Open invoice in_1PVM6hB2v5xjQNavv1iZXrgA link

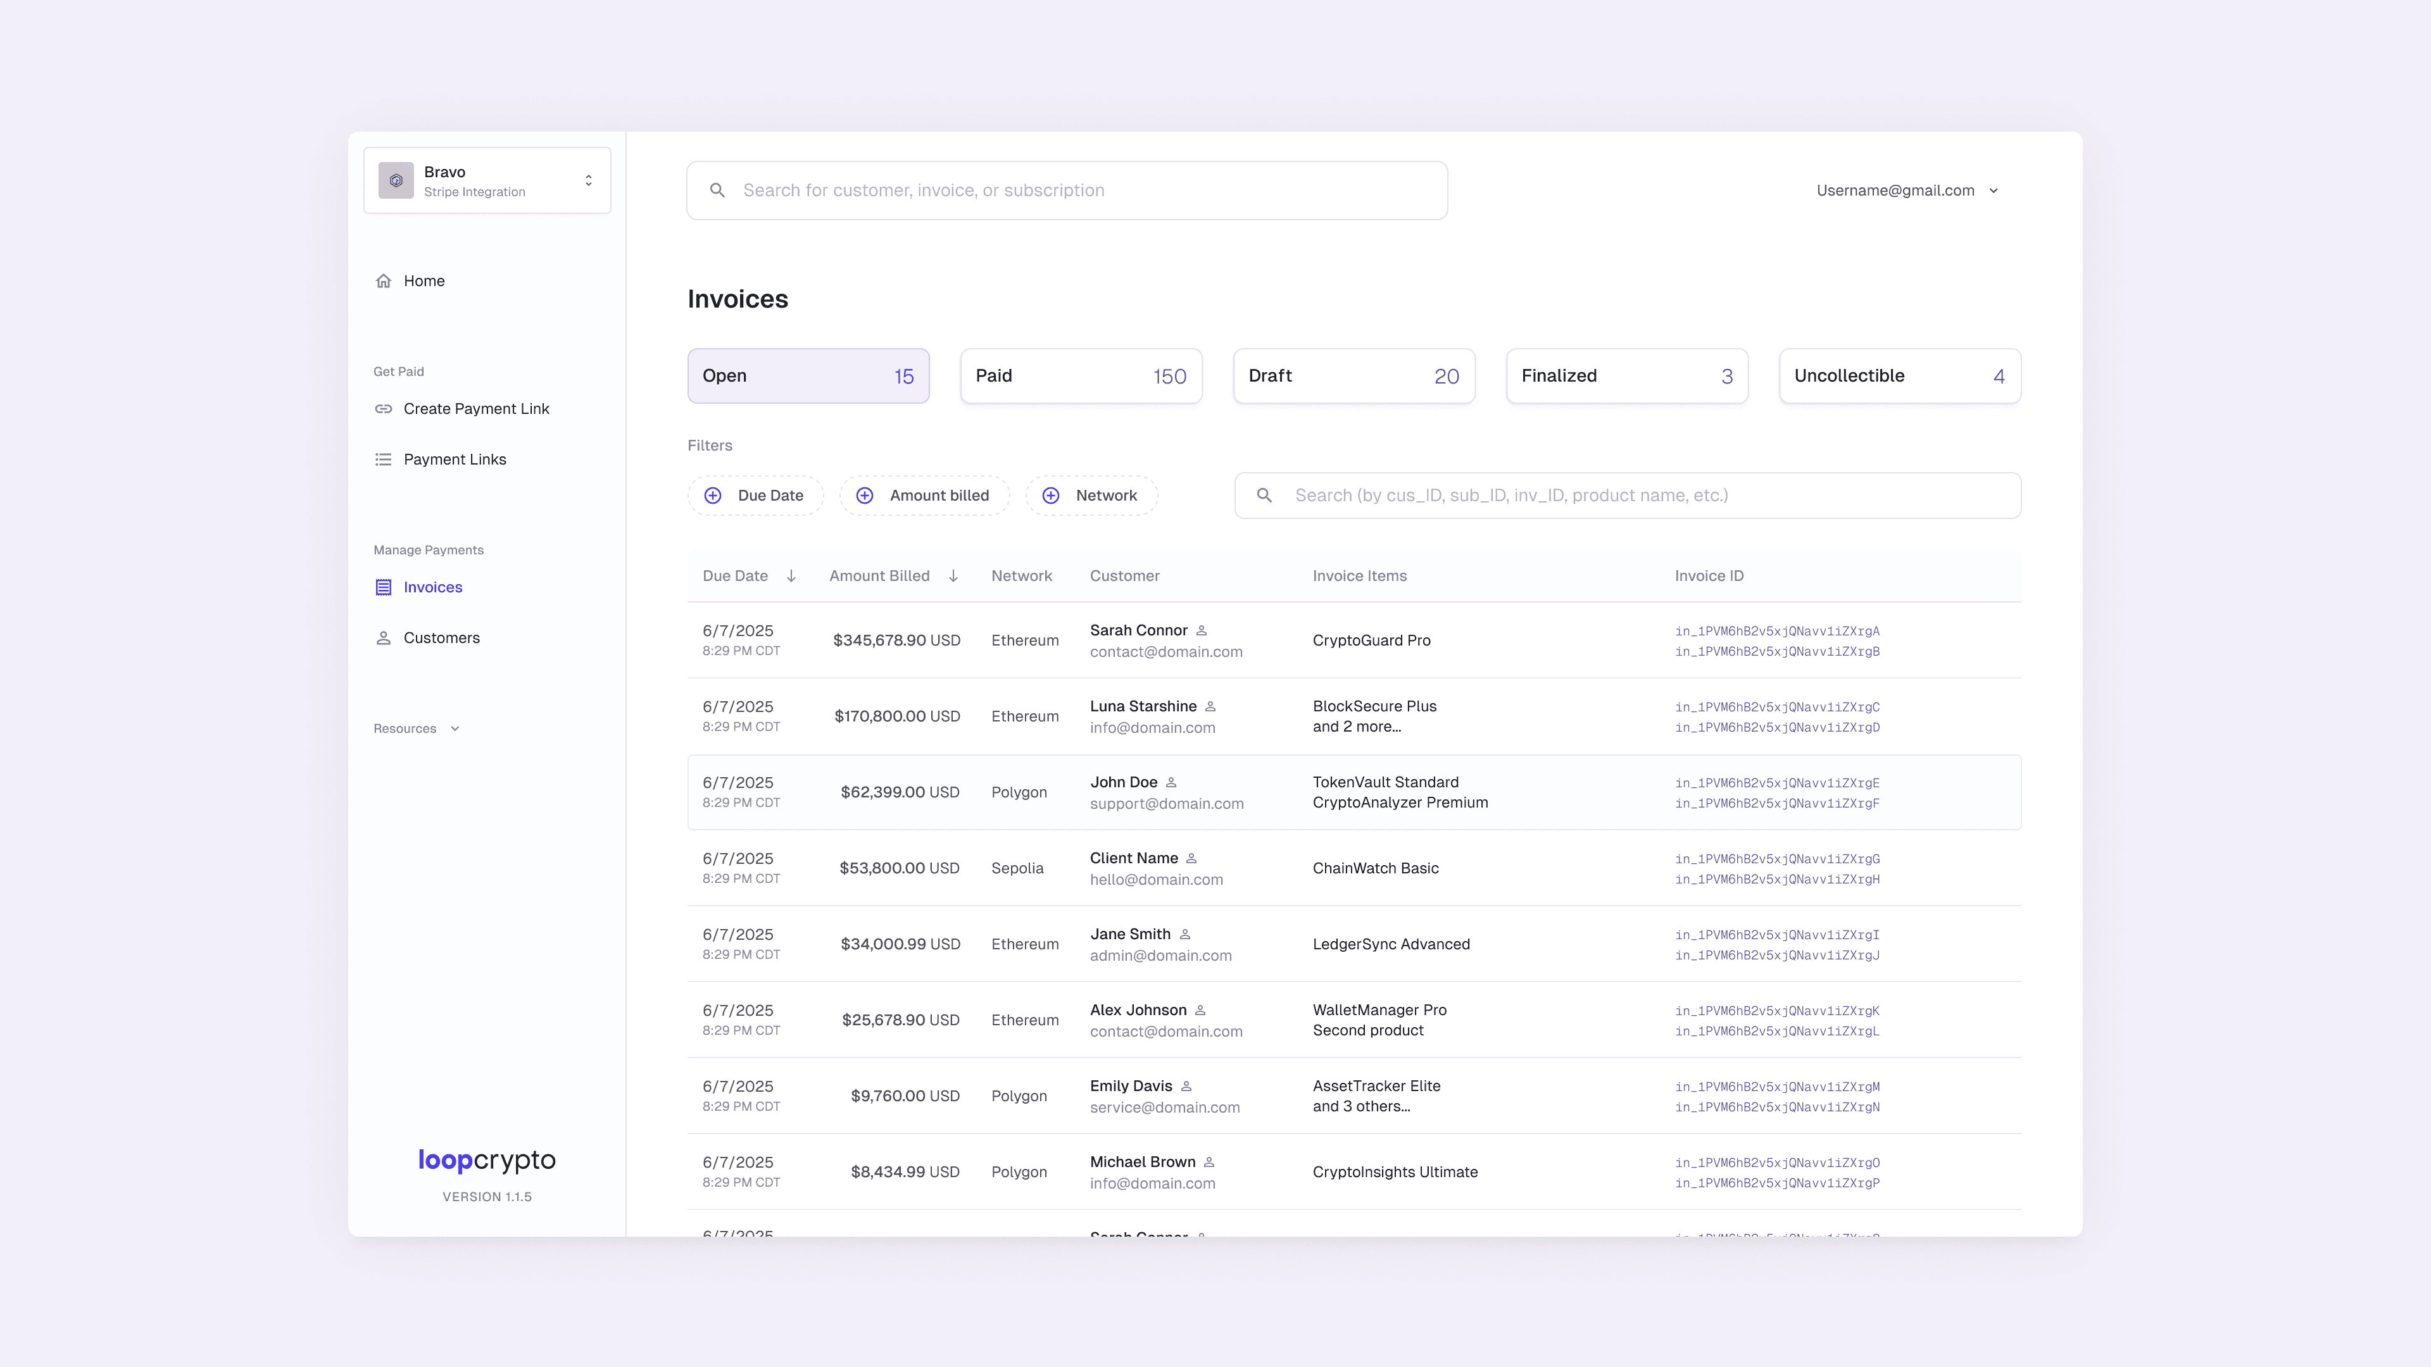coord(1777,631)
